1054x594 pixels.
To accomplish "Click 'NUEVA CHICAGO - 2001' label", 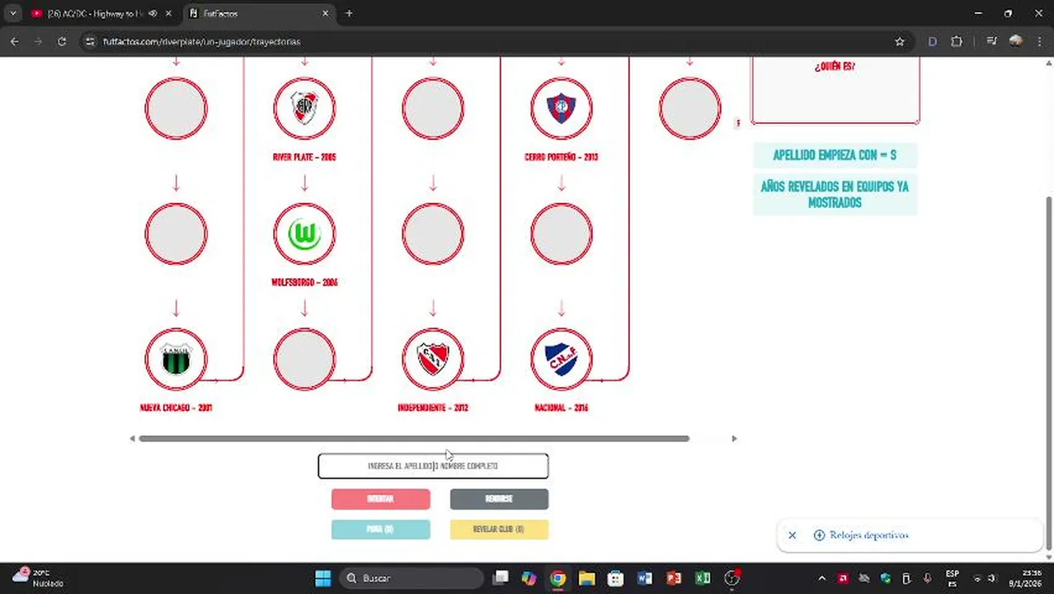I will click(x=176, y=408).
